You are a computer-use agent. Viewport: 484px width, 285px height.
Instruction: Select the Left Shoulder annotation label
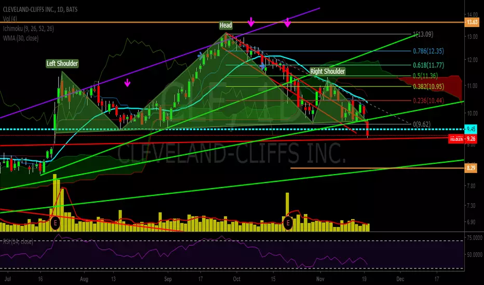point(62,63)
